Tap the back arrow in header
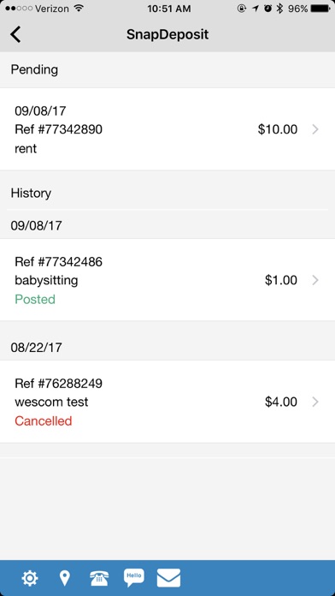 [x=15, y=34]
